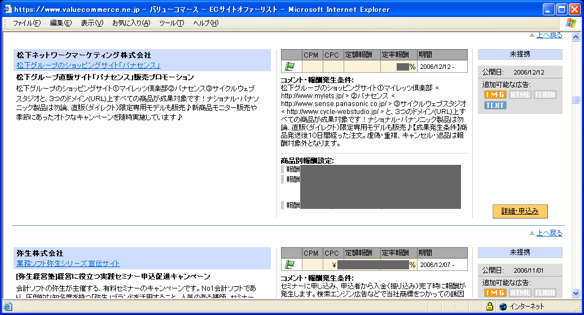Click the vertical scrollbar down arrow

[576, 293]
